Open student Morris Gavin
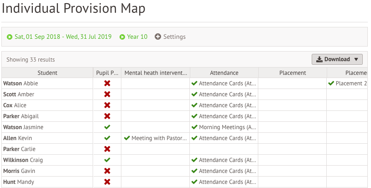This screenshot has height=188, width=371. tap(19, 171)
